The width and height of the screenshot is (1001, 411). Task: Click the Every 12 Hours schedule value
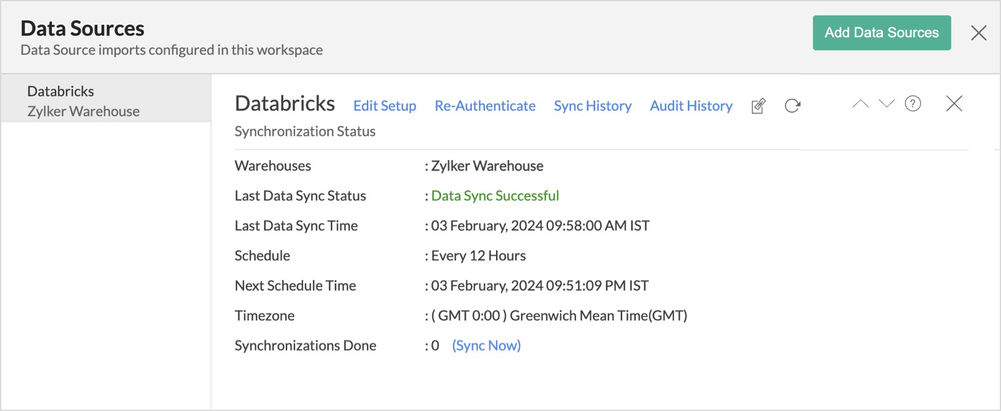pos(478,256)
